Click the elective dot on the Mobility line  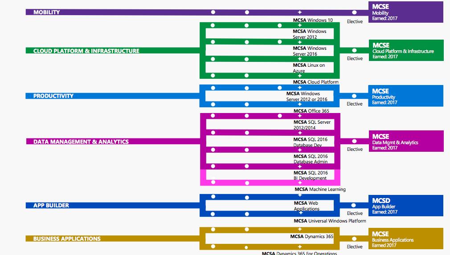click(355, 12)
